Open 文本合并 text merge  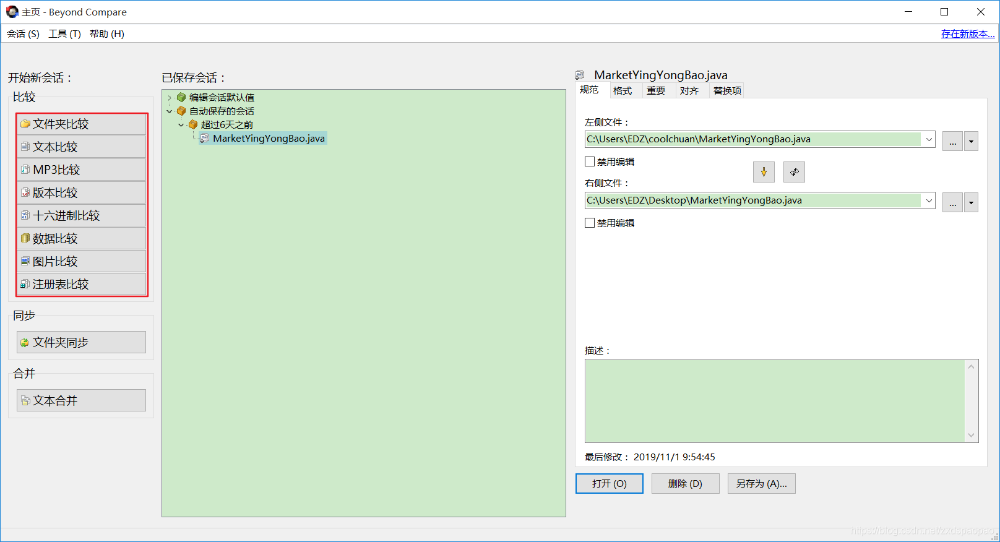click(x=81, y=400)
